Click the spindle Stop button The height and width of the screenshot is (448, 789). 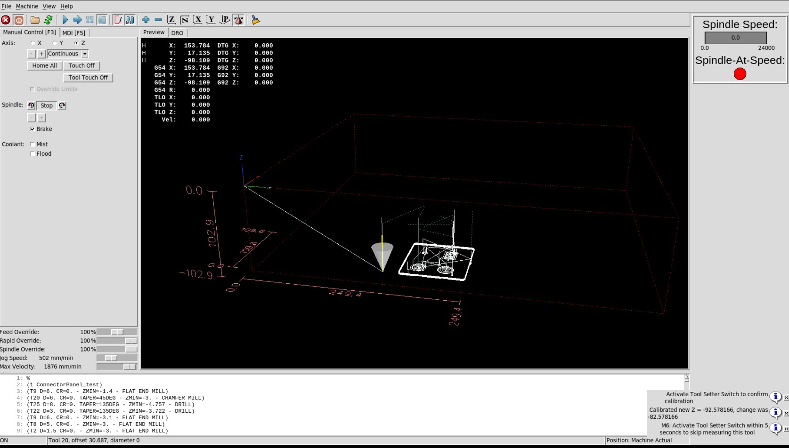point(47,105)
